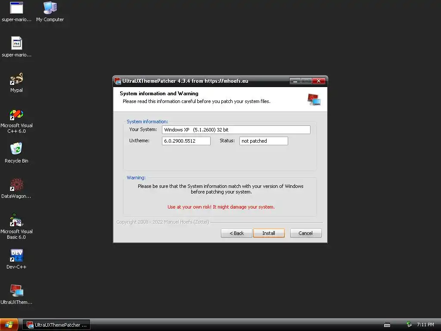441x331 pixels.
Task: Click the Your System text field
Action: [236, 130]
